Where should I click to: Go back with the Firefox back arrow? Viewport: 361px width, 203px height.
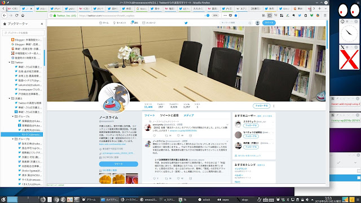5,15
